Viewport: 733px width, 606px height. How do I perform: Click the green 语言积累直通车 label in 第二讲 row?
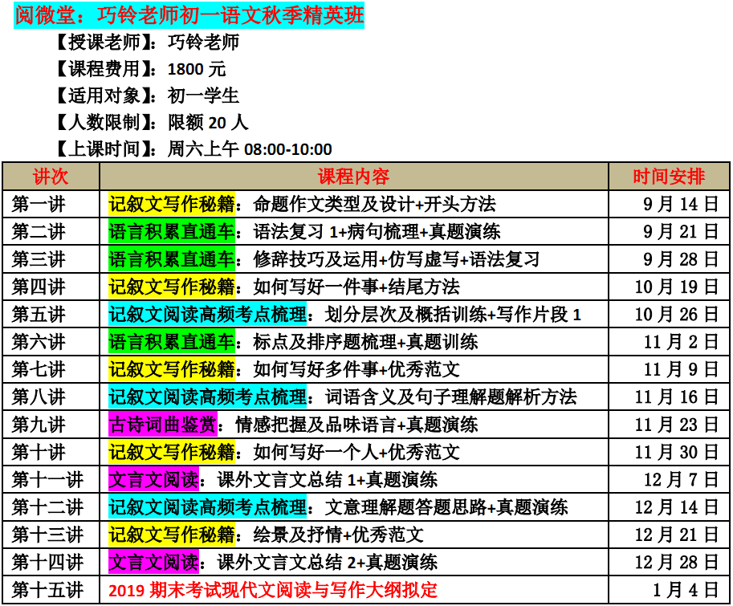coord(172,232)
